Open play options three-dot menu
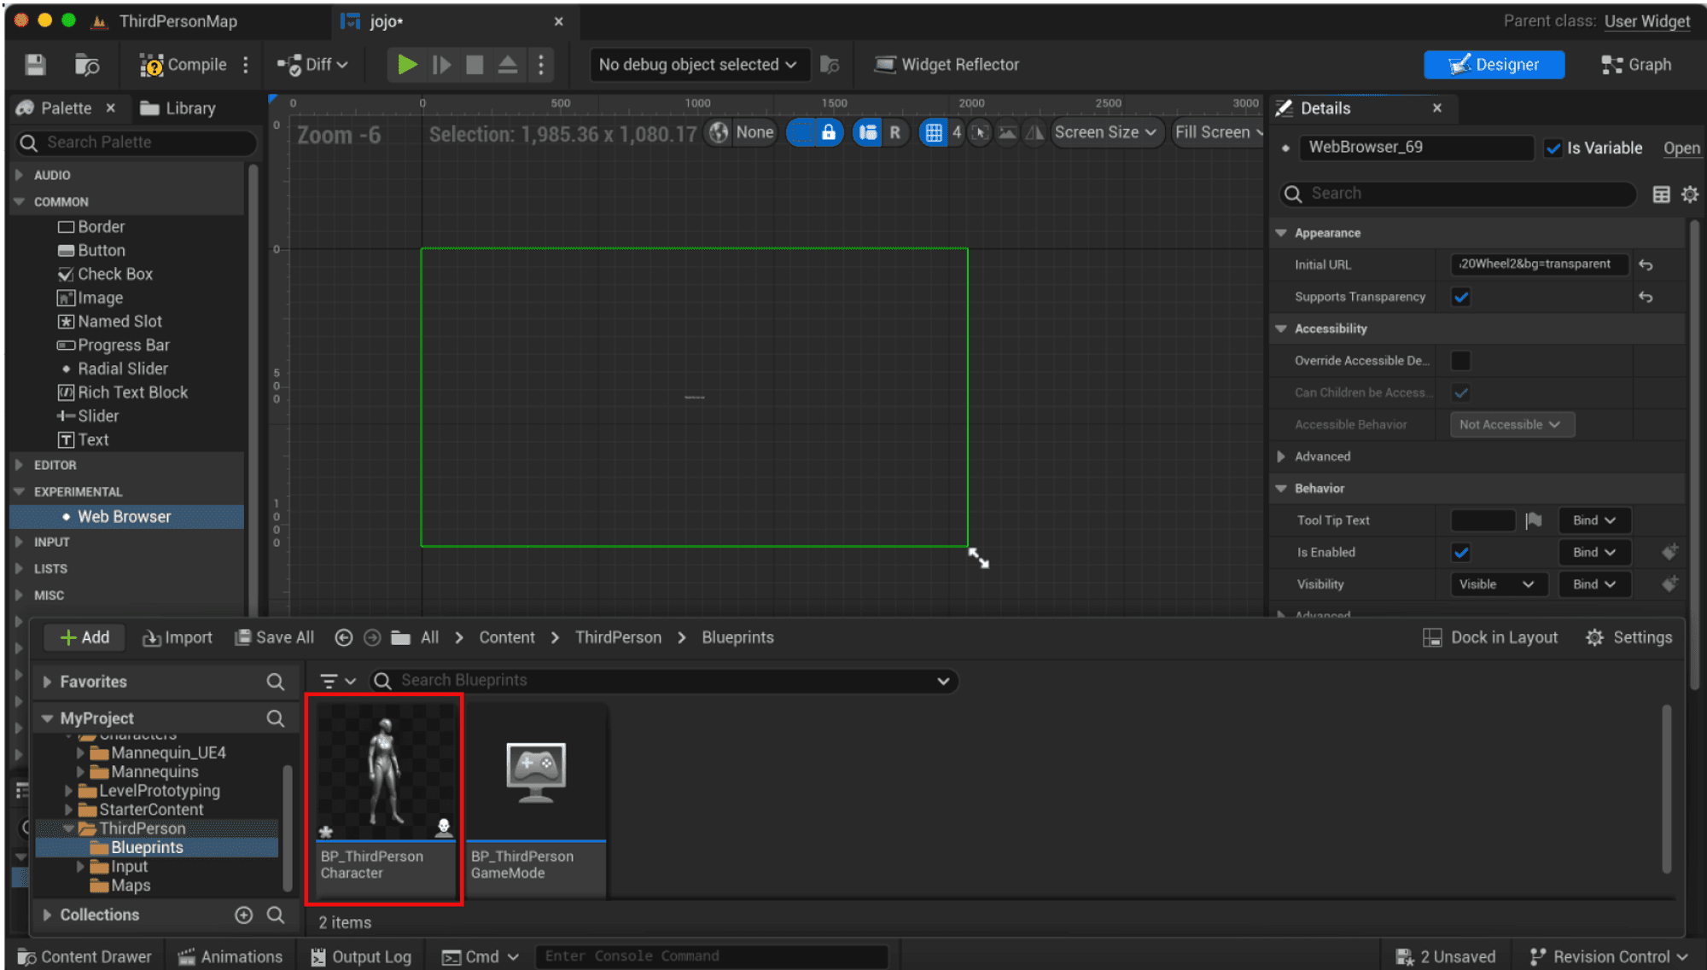Image resolution: width=1707 pixels, height=970 pixels. pos(540,65)
